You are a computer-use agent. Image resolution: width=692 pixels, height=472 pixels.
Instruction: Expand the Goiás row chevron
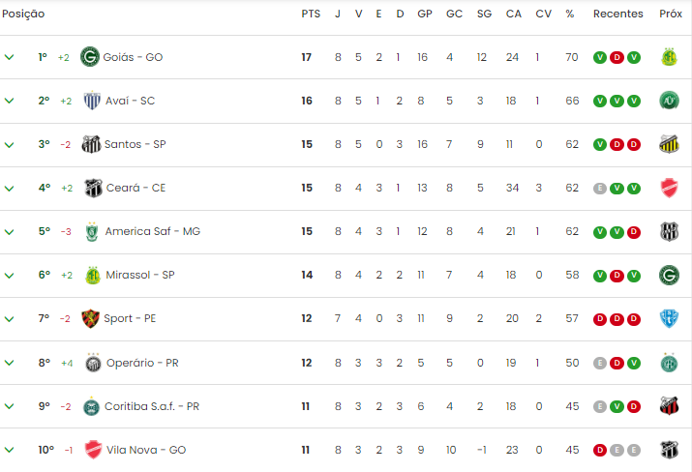9,57
